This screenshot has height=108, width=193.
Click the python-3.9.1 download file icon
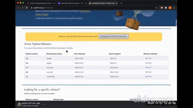(19, 104)
